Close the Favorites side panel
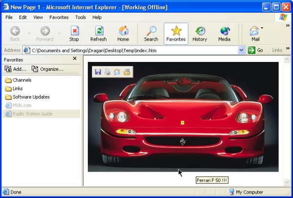The image size is (293, 198). point(75,59)
